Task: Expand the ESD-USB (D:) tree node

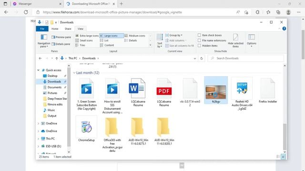Action: (x=38, y=146)
